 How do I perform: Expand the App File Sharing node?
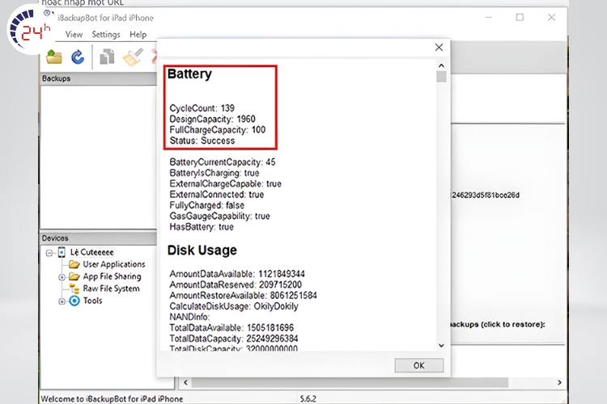click(62, 276)
